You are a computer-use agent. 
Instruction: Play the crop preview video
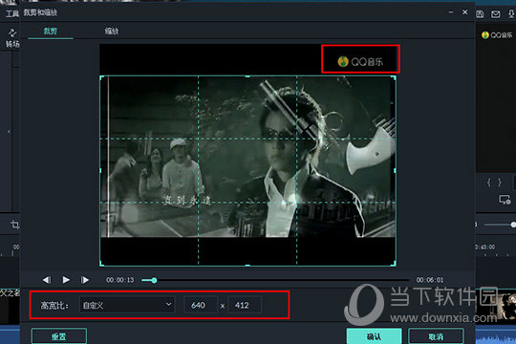coord(66,280)
